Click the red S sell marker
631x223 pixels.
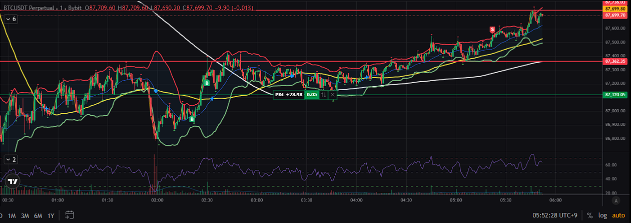[492, 30]
